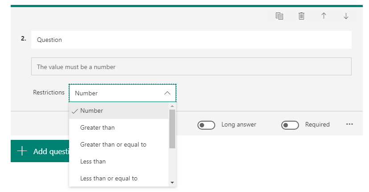Copy question 2 with the duplicate icon

pos(279,16)
